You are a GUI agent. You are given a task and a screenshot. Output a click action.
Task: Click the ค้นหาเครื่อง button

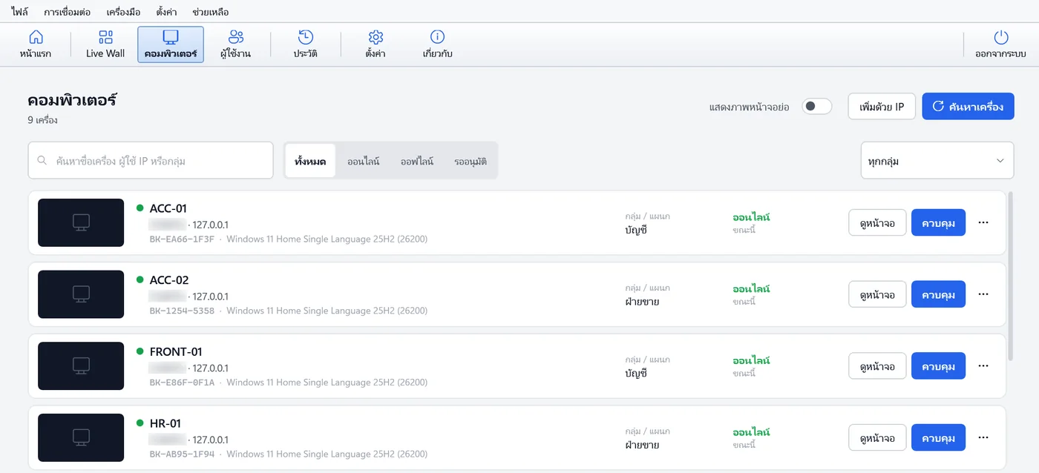(x=968, y=107)
